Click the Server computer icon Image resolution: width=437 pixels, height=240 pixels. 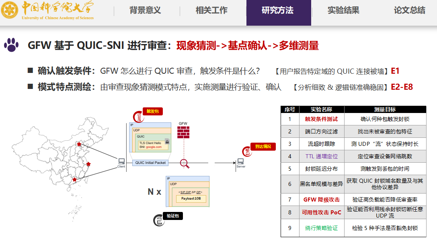(240, 161)
